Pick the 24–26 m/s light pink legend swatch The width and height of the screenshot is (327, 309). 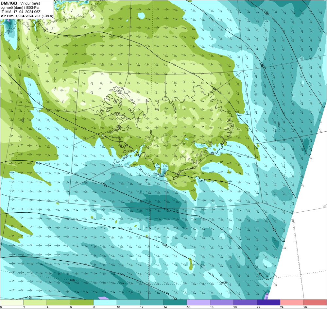tap(292, 302)
